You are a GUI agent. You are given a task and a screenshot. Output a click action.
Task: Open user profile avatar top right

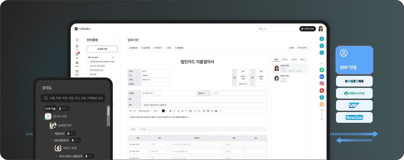(321, 29)
